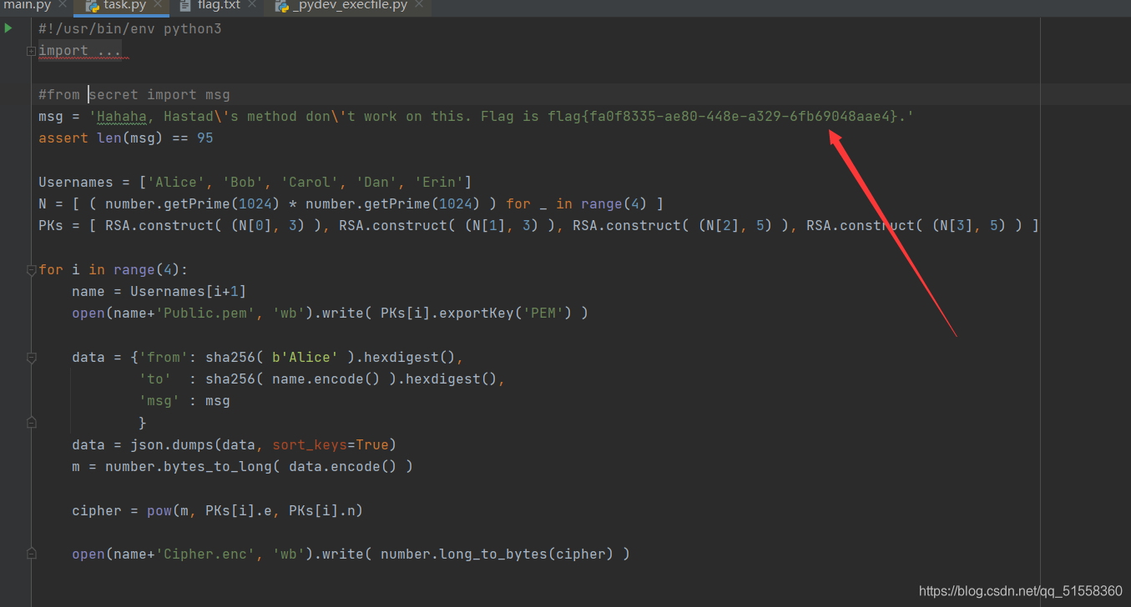Viewport: 1131px width, 607px height.
Task: Click 'PKs' variable at RSA.construct line
Action: coord(51,226)
